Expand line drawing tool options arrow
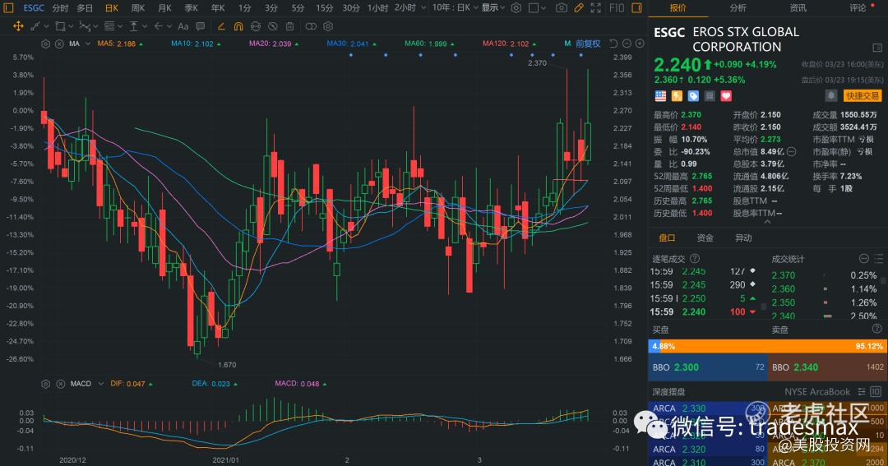 [x=46, y=26]
